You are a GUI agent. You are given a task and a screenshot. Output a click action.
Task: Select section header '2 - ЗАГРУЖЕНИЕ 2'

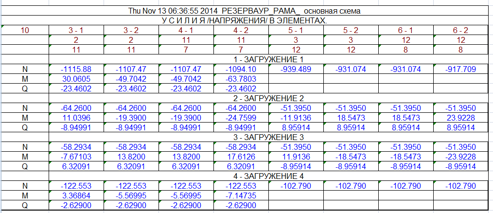click(x=268, y=98)
